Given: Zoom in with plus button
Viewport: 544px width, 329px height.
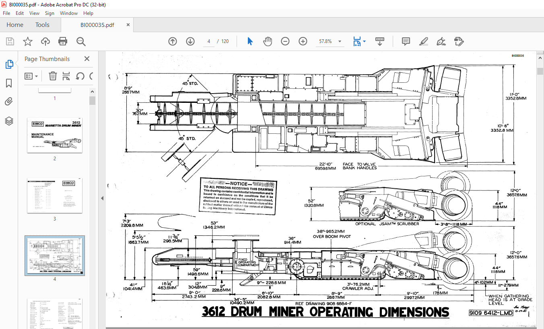Looking at the screenshot, I should 303,41.
